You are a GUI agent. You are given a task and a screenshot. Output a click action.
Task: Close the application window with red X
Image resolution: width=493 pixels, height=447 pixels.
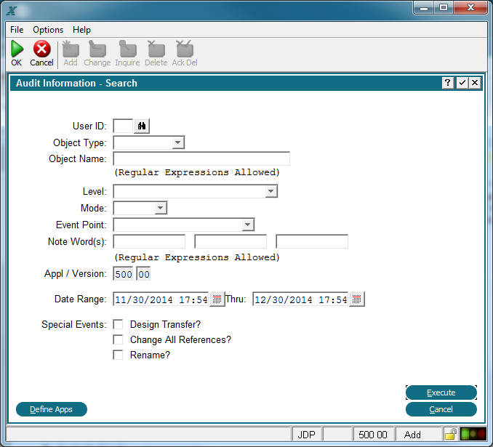pos(470,7)
